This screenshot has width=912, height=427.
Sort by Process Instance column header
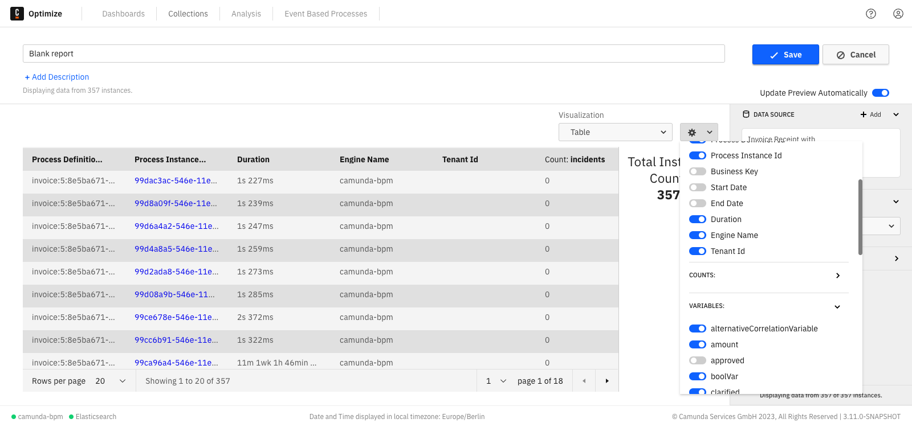(x=170, y=159)
